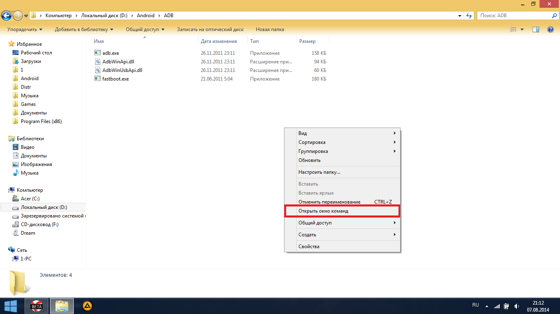This screenshot has height=314, width=560.
Task: Select the adb.exe file icon
Action: click(98, 53)
